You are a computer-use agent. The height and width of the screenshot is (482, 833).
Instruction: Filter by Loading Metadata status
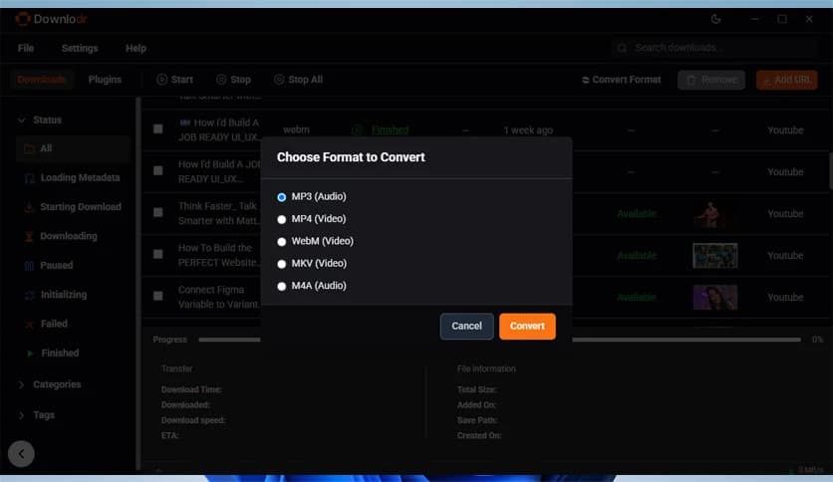73,178
